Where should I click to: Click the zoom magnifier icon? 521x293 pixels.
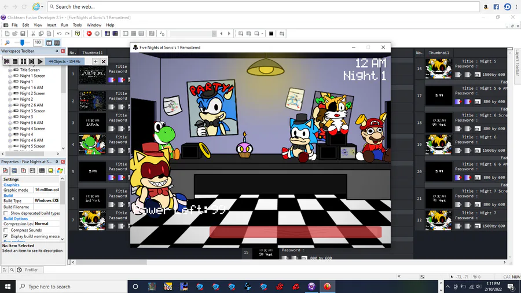[7, 42]
